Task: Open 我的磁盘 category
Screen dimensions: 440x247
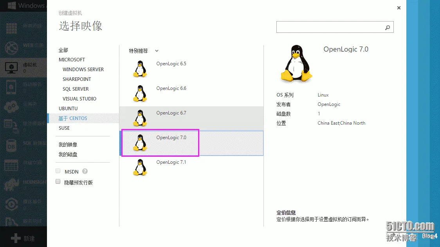Action: pyautogui.click(x=68, y=155)
